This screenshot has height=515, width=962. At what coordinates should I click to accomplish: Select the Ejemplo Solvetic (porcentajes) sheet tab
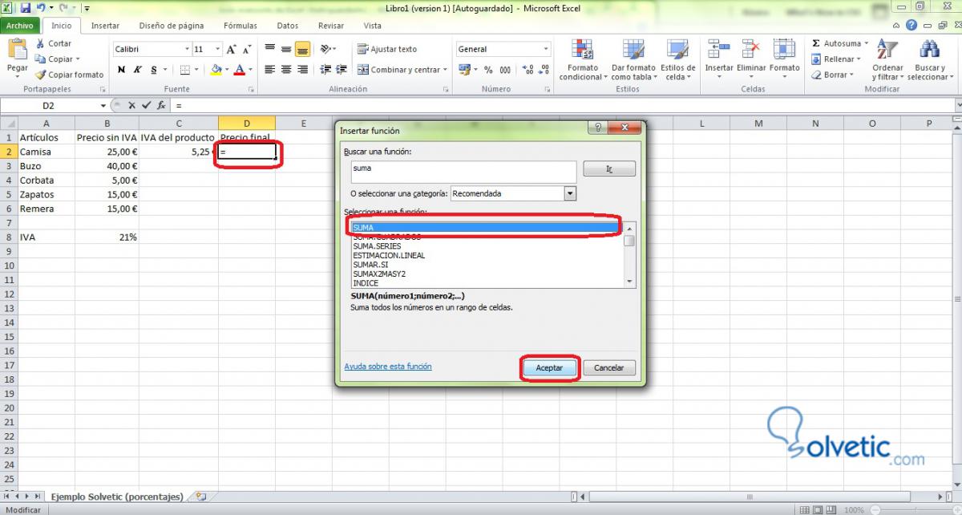coord(117,497)
